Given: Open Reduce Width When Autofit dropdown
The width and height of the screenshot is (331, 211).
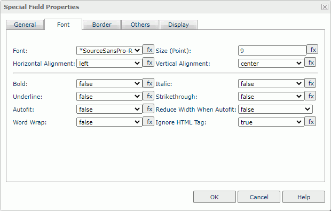Looking at the screenshot, I should (275, 110).
